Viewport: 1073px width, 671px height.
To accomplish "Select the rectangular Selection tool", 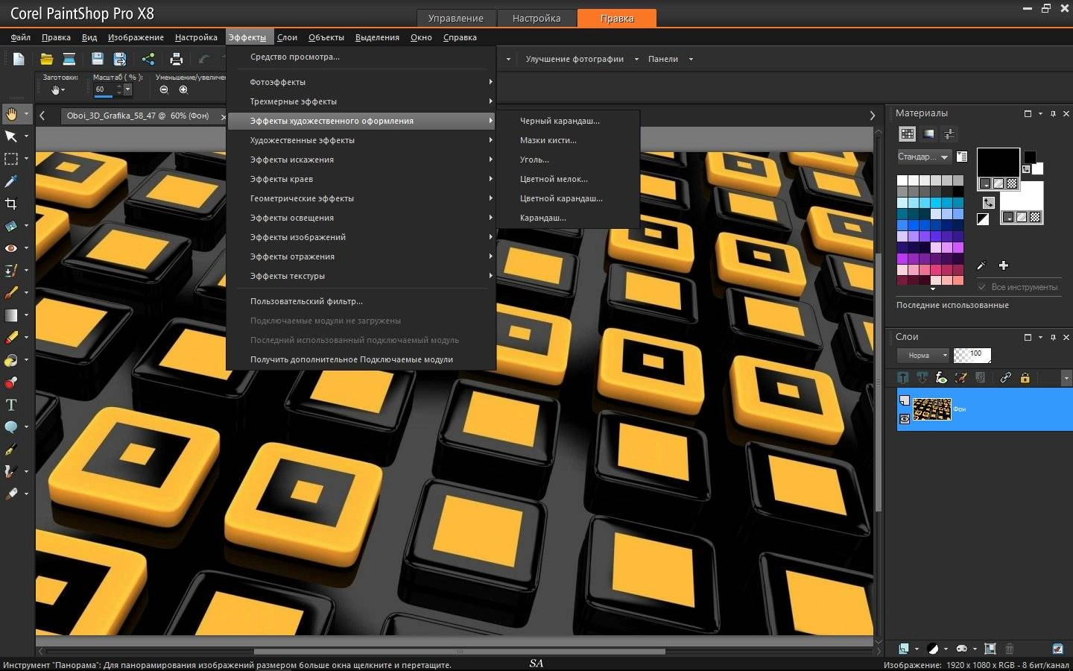I will pyautogui.click(x=11, y=159).
